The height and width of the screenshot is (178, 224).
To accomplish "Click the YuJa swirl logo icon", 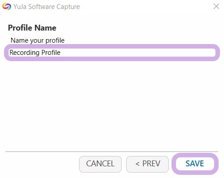I will 7,6.
